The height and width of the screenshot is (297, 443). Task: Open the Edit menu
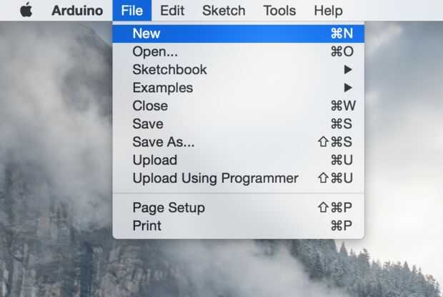[x=172, y=11]
